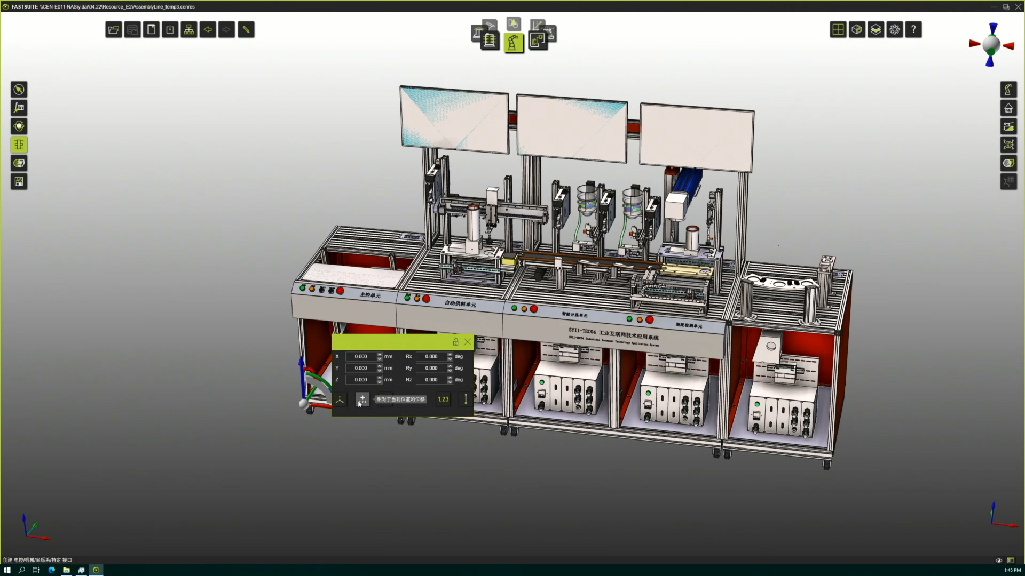The height and width of the screenshot is (576, 1025).
Task: Increase the Ry value with up arrow
Action: coord(450,366)
